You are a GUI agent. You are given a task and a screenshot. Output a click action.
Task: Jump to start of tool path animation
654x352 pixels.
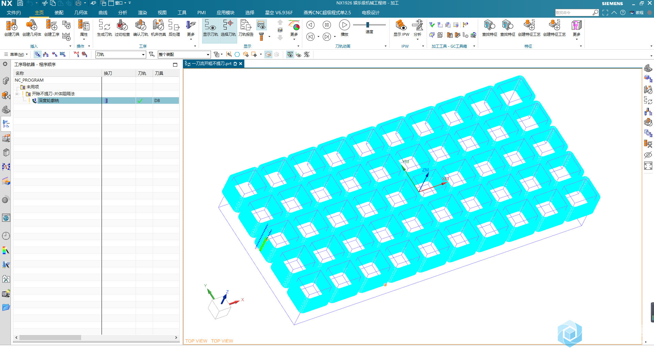coord(310,36)
